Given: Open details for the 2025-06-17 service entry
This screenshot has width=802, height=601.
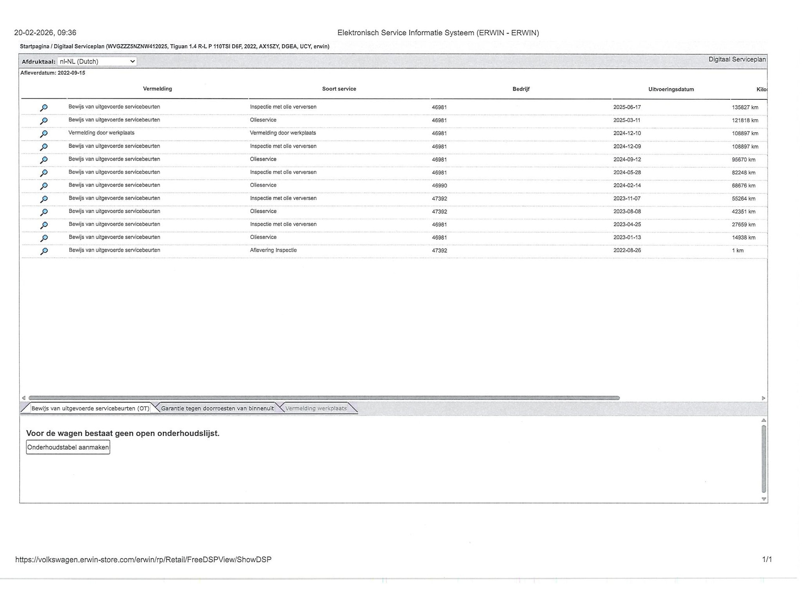Looking at the screenshot, I should (43, 108).
